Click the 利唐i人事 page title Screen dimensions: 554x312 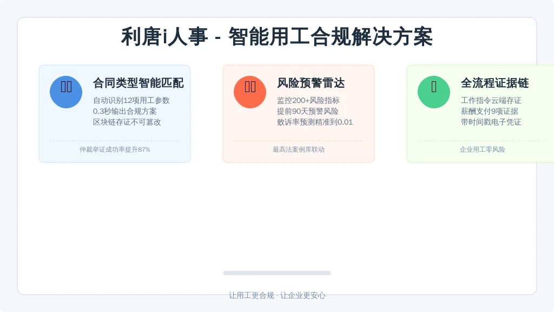pyautogui.click(x=164, y=36)
